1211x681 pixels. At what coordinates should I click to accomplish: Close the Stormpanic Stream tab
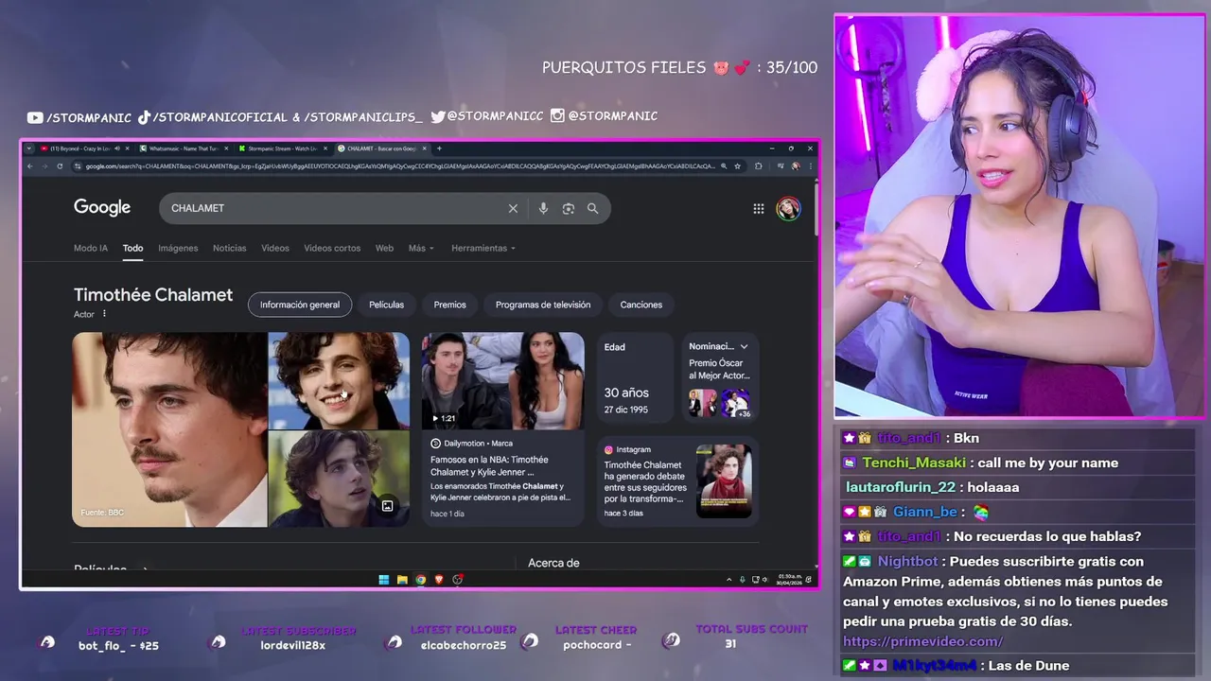click(x=325, y=148)
